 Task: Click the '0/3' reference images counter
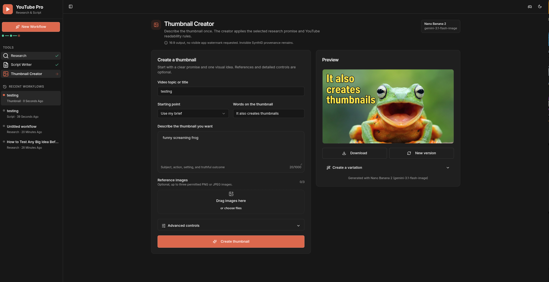coord(302,182)
